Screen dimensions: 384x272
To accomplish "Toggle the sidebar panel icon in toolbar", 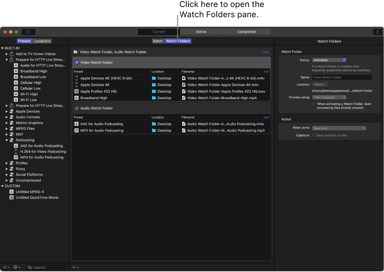I will pos(29,32).
